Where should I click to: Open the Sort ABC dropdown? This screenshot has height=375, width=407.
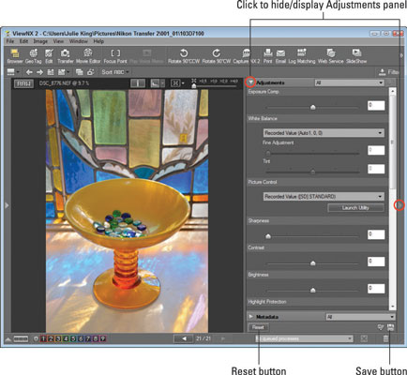tap(115, 72)
